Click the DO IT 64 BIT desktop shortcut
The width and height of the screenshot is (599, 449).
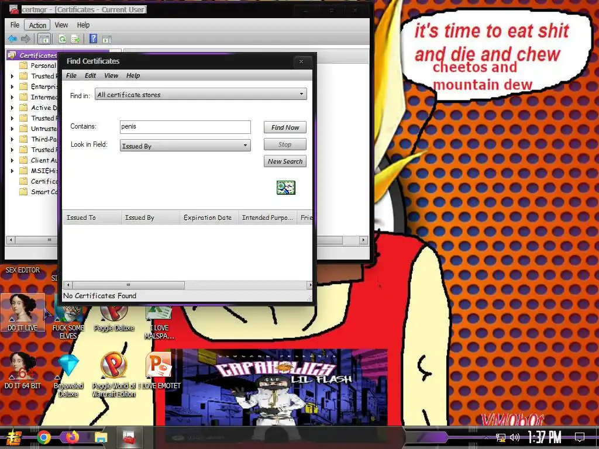pyautogui.click(x=23, y=370)
